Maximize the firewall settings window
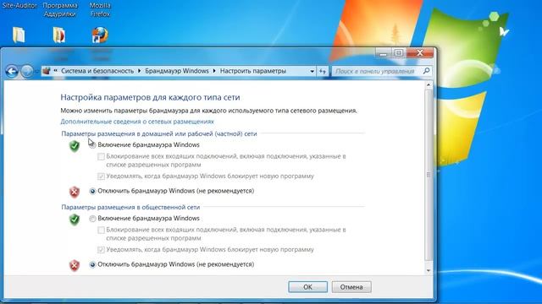This screenshot has width=542, height=304. (399, 53)
